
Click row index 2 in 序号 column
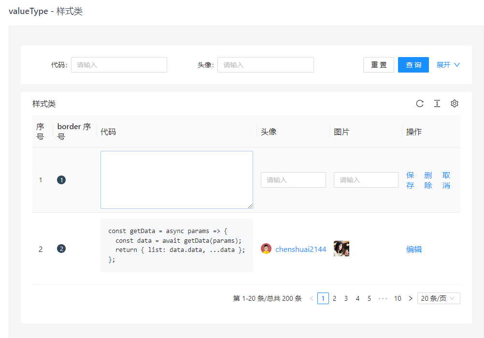coord(41,250)
